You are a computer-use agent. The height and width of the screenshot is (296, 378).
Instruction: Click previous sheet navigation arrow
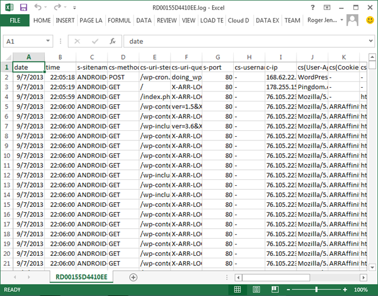click(15, 277)
